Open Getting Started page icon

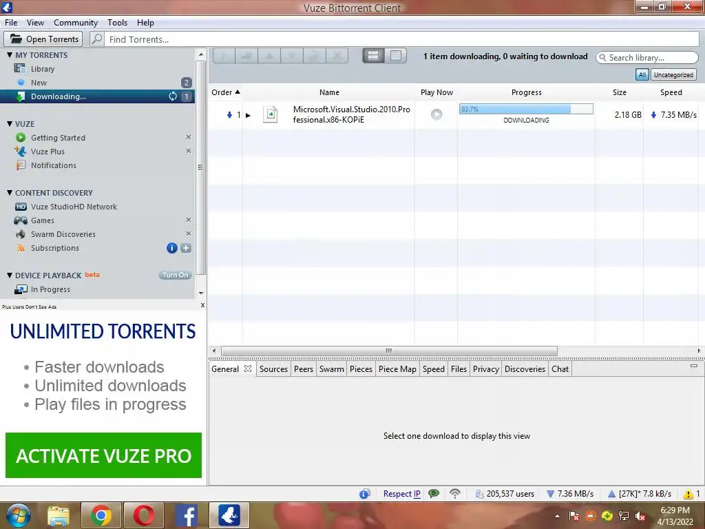20,138
